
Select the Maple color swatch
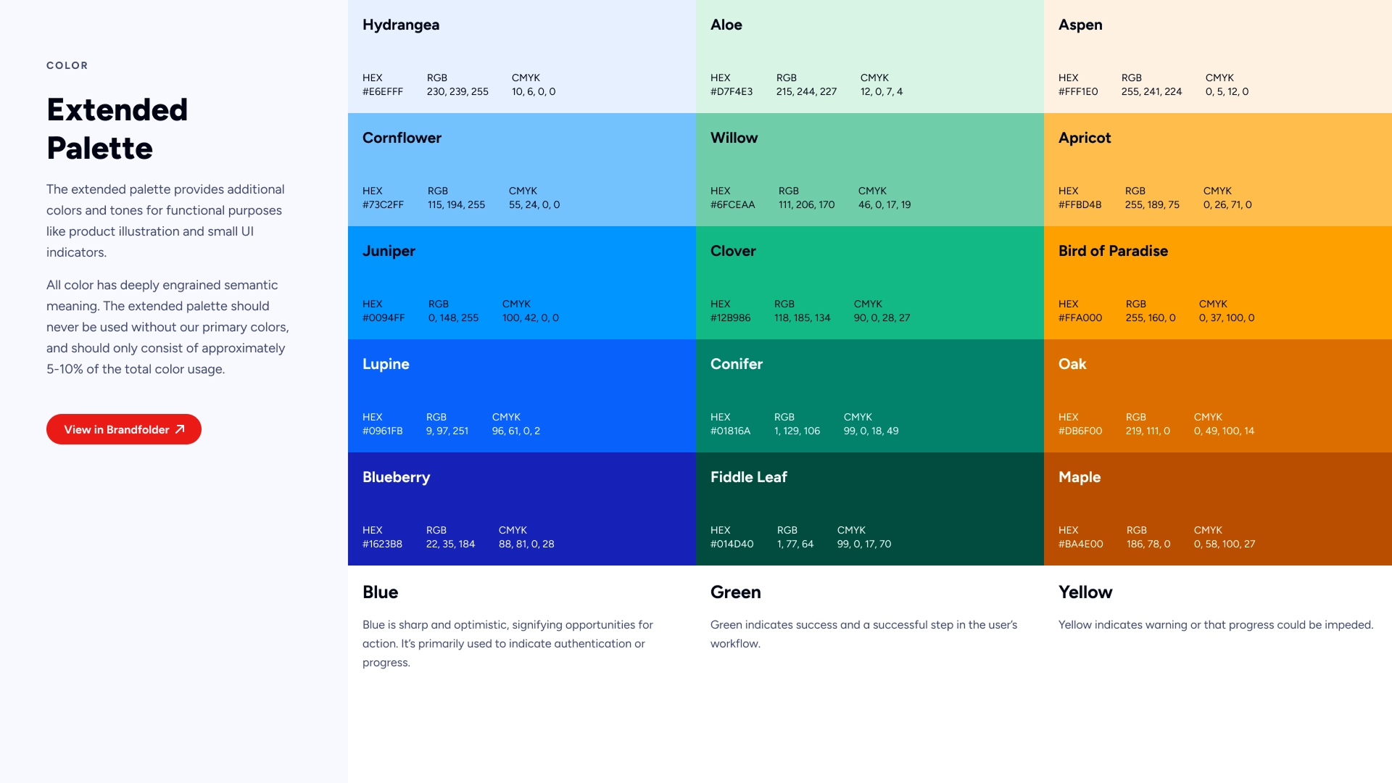[x=1217, y=509]
